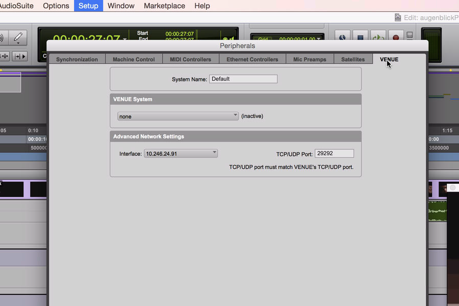
Task: Arm the red Record transport button
Action: (395, 37)
